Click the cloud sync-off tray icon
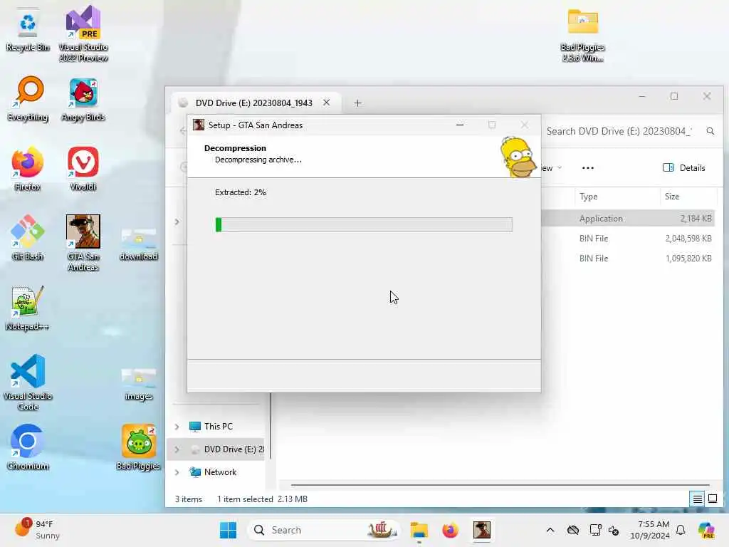Viewport: 729px width, 547px height. (573, 530)
